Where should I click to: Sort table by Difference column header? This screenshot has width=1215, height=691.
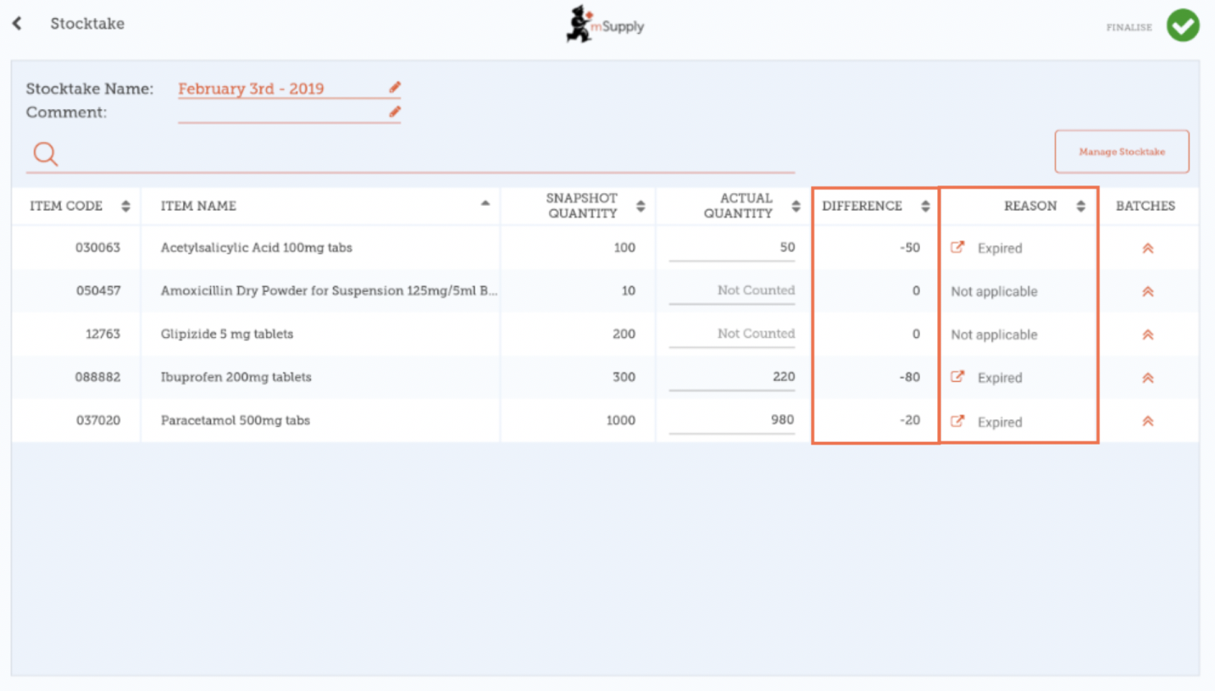[x=925, y=206]
